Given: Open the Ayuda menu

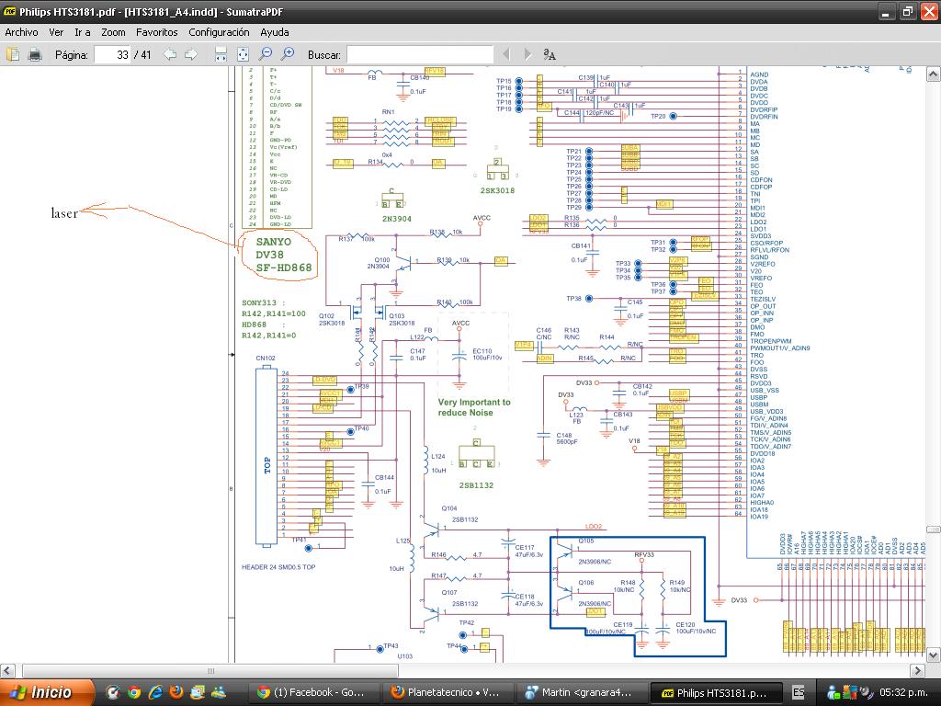Looking at the screenshot, I should tap(275, 32).
